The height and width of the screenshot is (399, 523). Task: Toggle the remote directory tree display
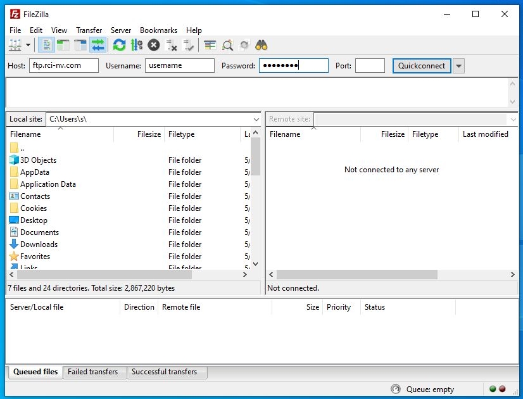click(x=80, y=45)
